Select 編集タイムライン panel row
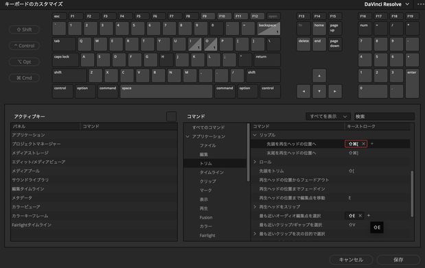Viewport: 425px width, 268px height. (x=94, y=188)
